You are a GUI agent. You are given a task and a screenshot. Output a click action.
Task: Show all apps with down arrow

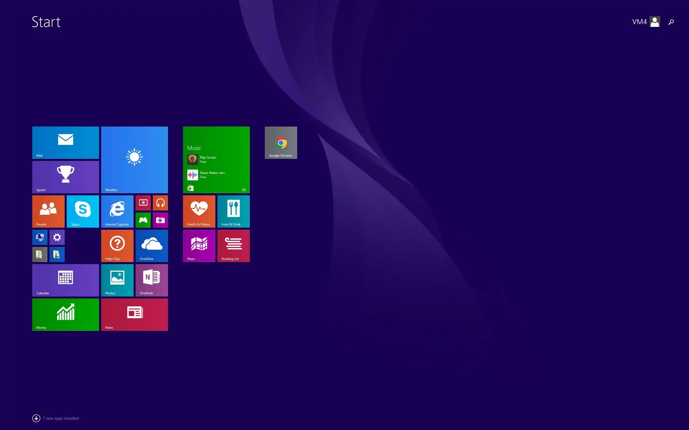(x=36, y=418)
